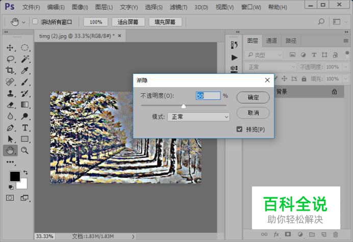
Task: Select the History Brush tool
Action: [24, 93]
